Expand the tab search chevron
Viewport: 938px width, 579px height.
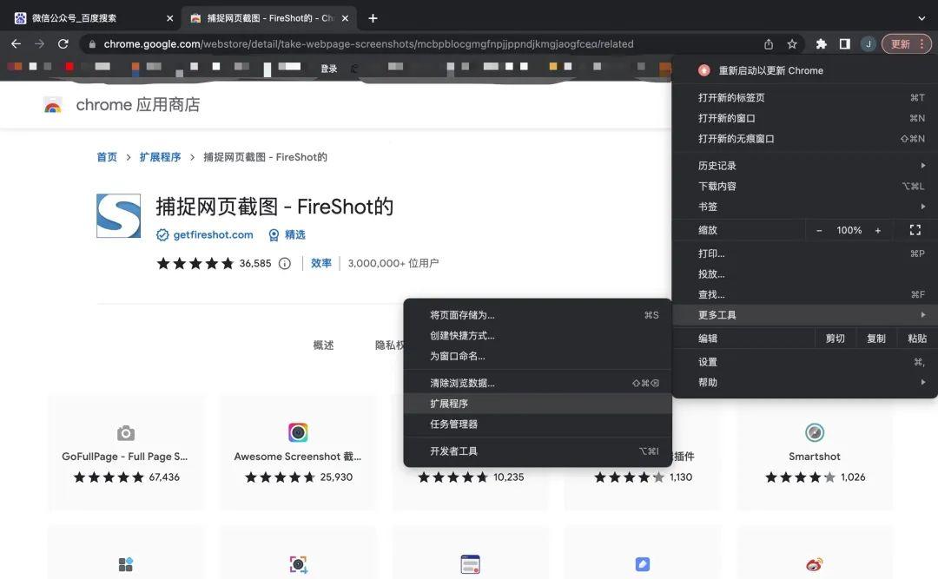[x=921, y=18]
